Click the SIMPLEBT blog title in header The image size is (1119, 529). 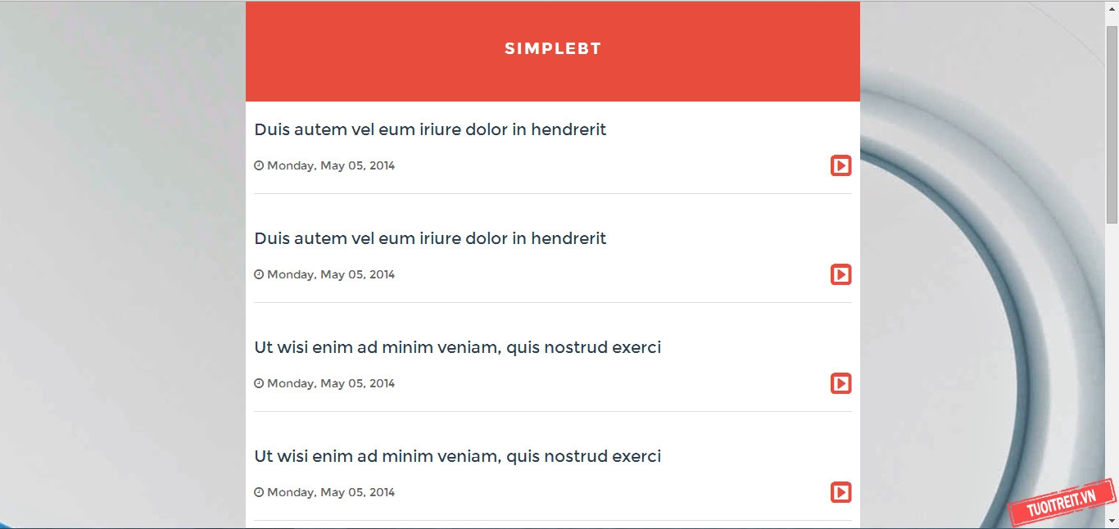coord(553,49)
